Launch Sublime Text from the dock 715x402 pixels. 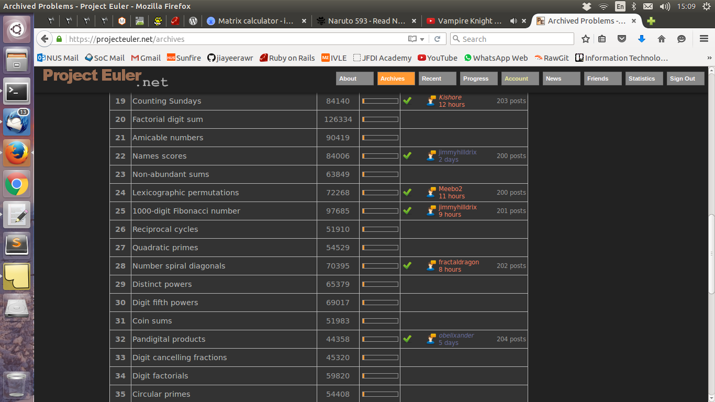[x=17, y=245]
